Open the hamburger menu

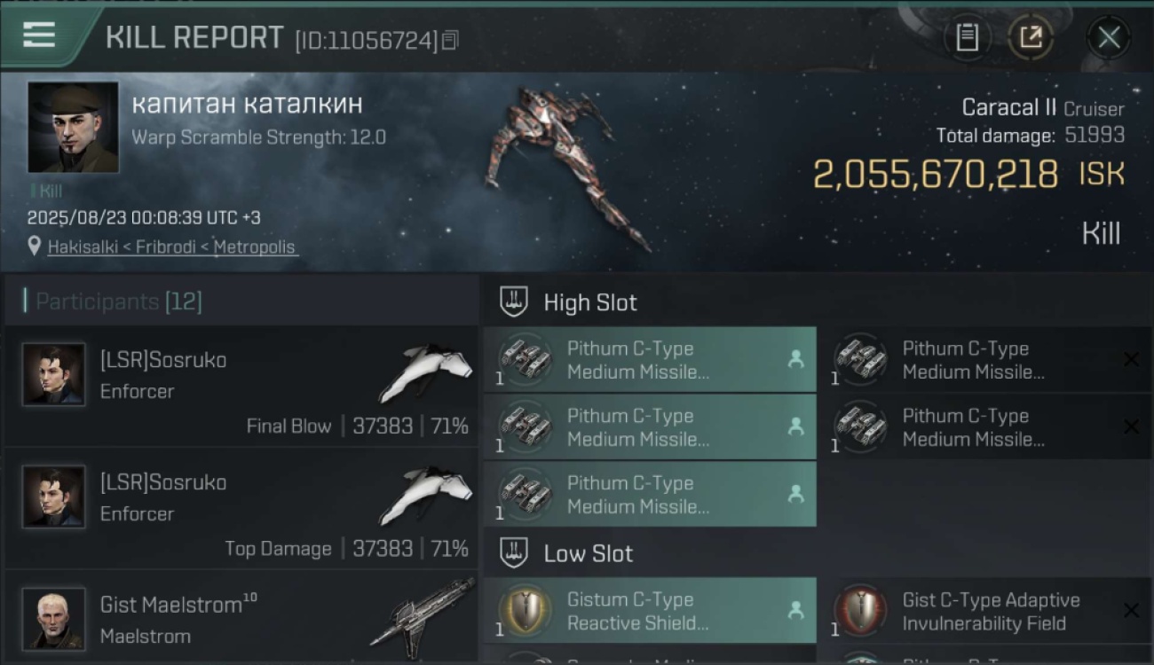click(38, 35)
